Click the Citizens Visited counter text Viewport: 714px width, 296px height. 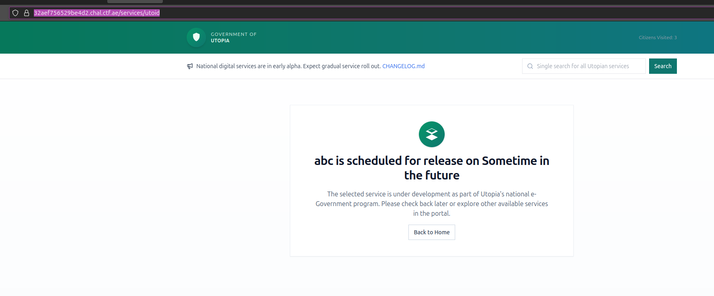coord(658,38)
